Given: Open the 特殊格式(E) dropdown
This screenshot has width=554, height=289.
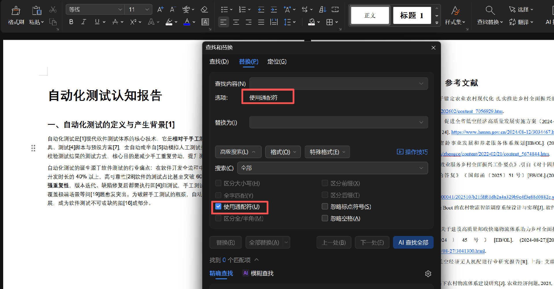Looking at the screenshot, I should [x=327, y=152].
